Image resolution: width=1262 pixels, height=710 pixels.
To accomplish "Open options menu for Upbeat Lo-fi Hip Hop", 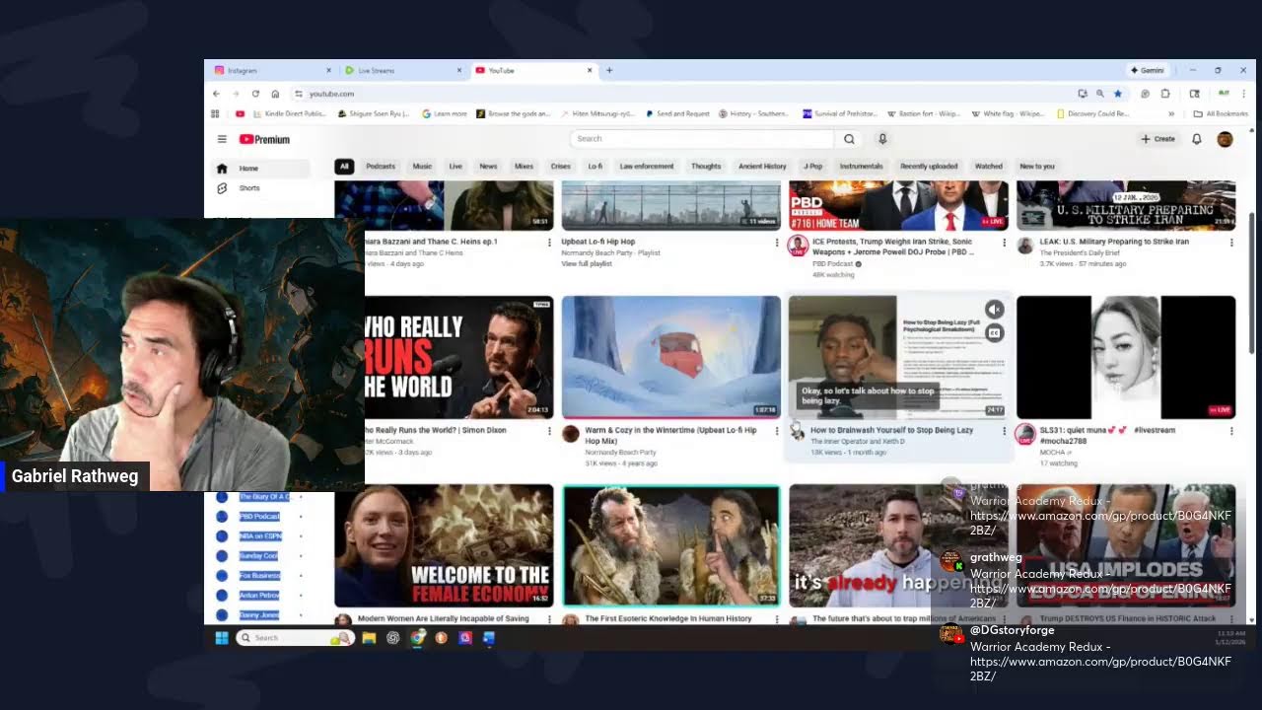I will point(777,242).
